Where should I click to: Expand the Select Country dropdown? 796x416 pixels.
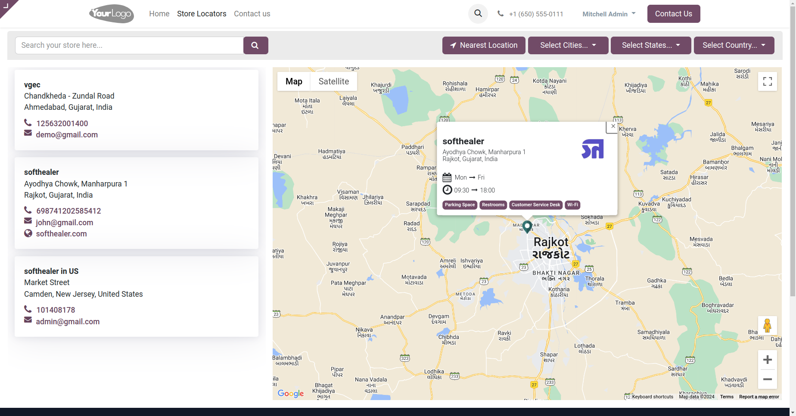click(x=734, y=45)
